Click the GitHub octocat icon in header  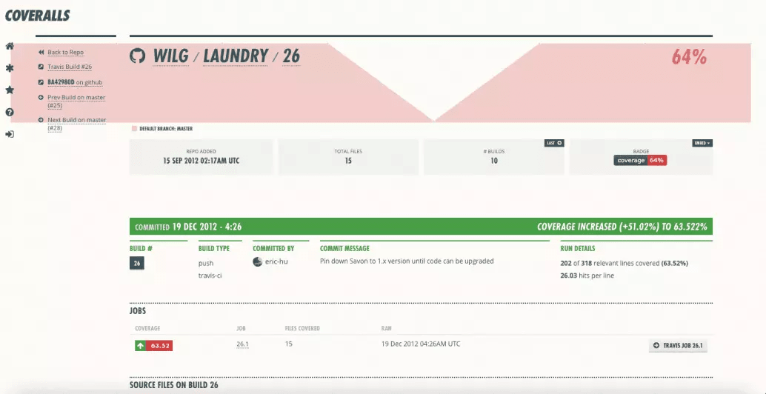(x=138, y=56)
